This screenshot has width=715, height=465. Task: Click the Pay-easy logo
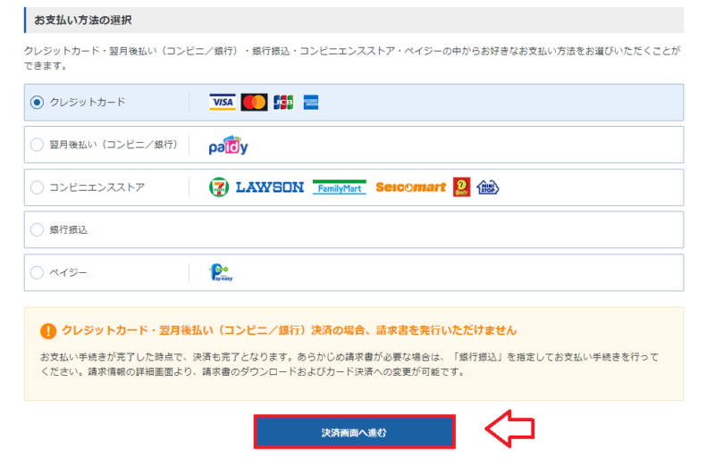[x=221, y=272]
